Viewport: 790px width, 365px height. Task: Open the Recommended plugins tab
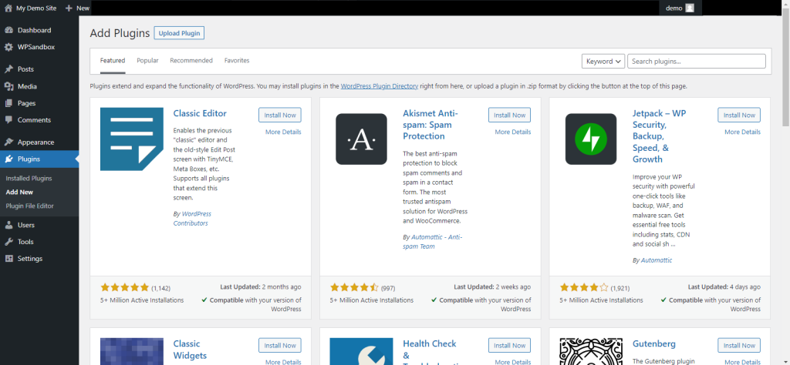click(191, 60)
